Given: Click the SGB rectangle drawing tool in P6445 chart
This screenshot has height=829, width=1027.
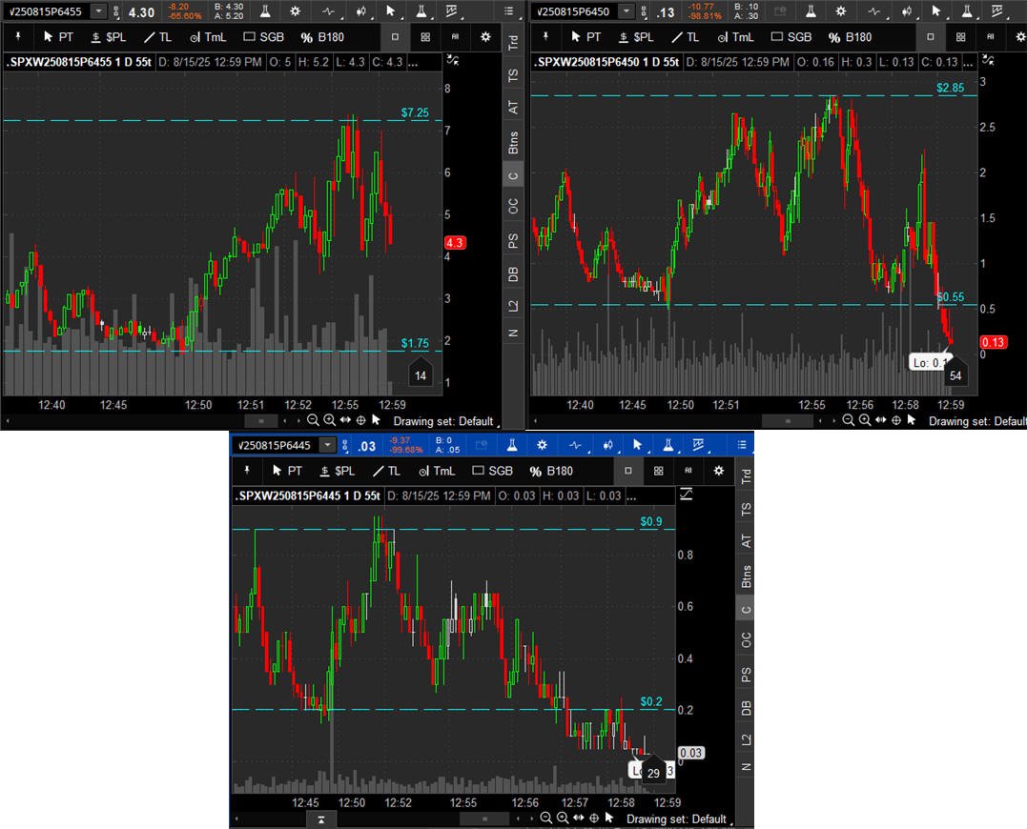Looking at the screenshot, I should (x=493, y=471).
